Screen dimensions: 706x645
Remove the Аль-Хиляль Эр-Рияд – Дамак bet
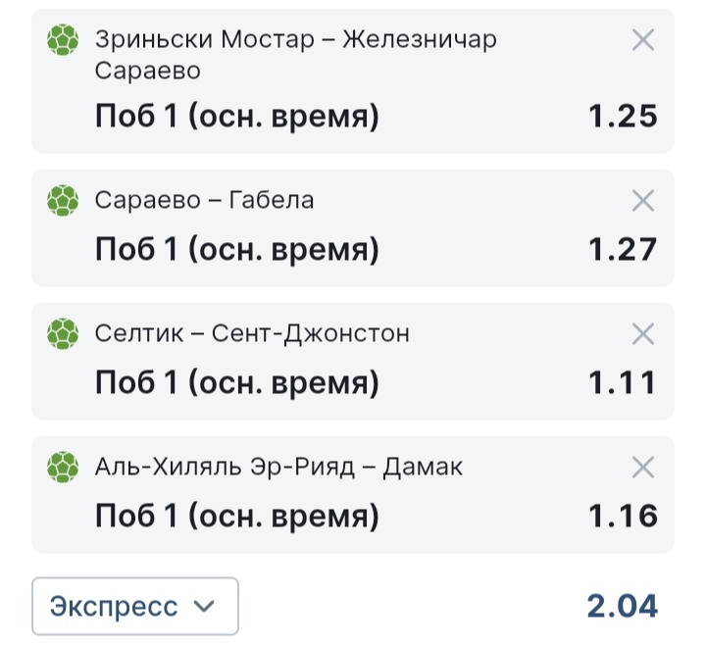[x=642, y=468]
